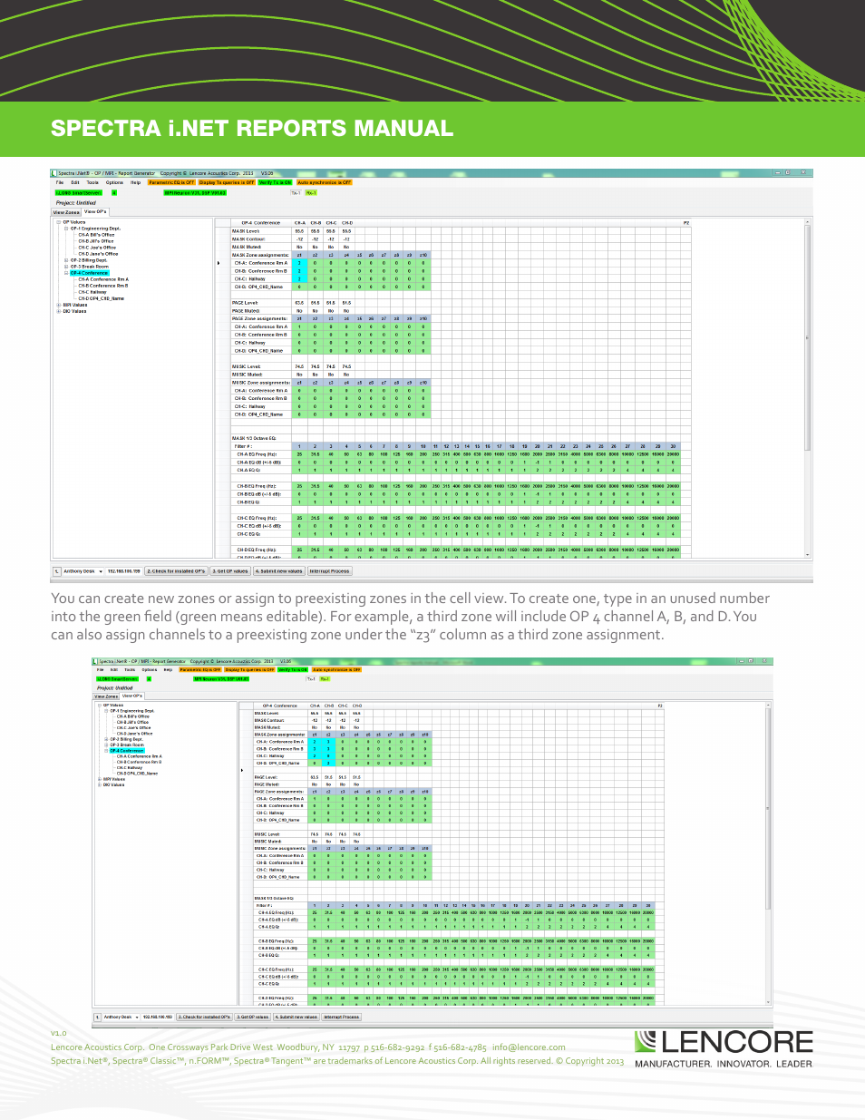Select CH-C Hallway in upper screenshot tree
865x1120 pixels.
pos(92,292)
